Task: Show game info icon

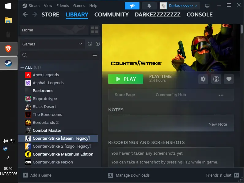Action: 216,79
